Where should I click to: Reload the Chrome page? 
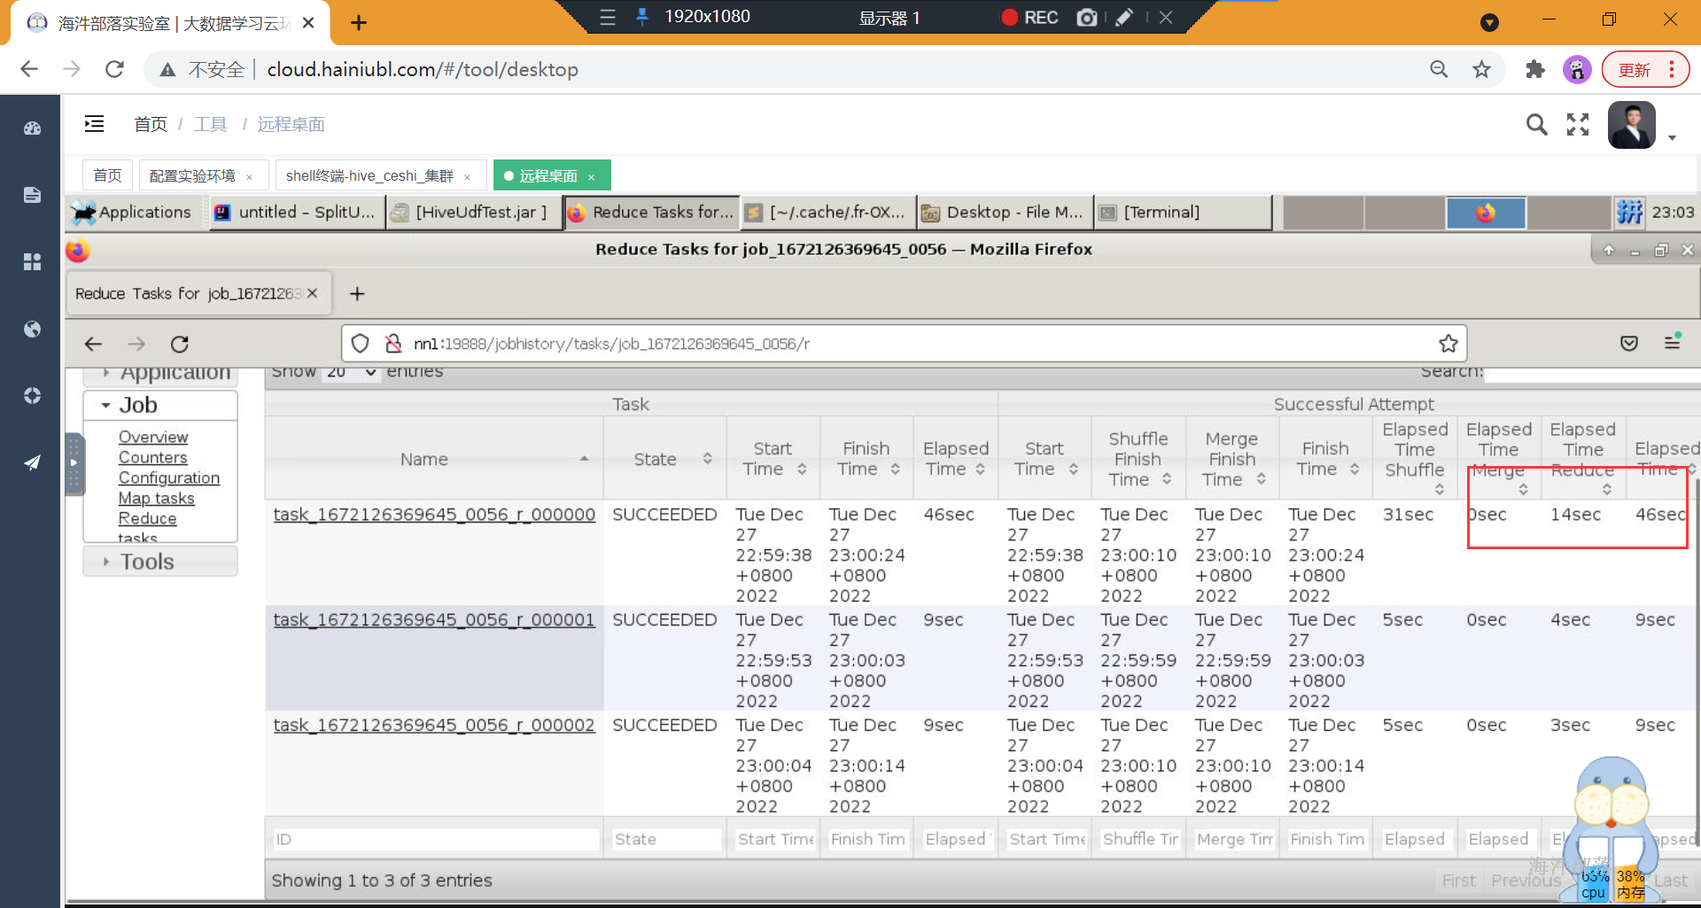point(114,69)
